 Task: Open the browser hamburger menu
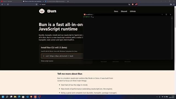[174, 4]
